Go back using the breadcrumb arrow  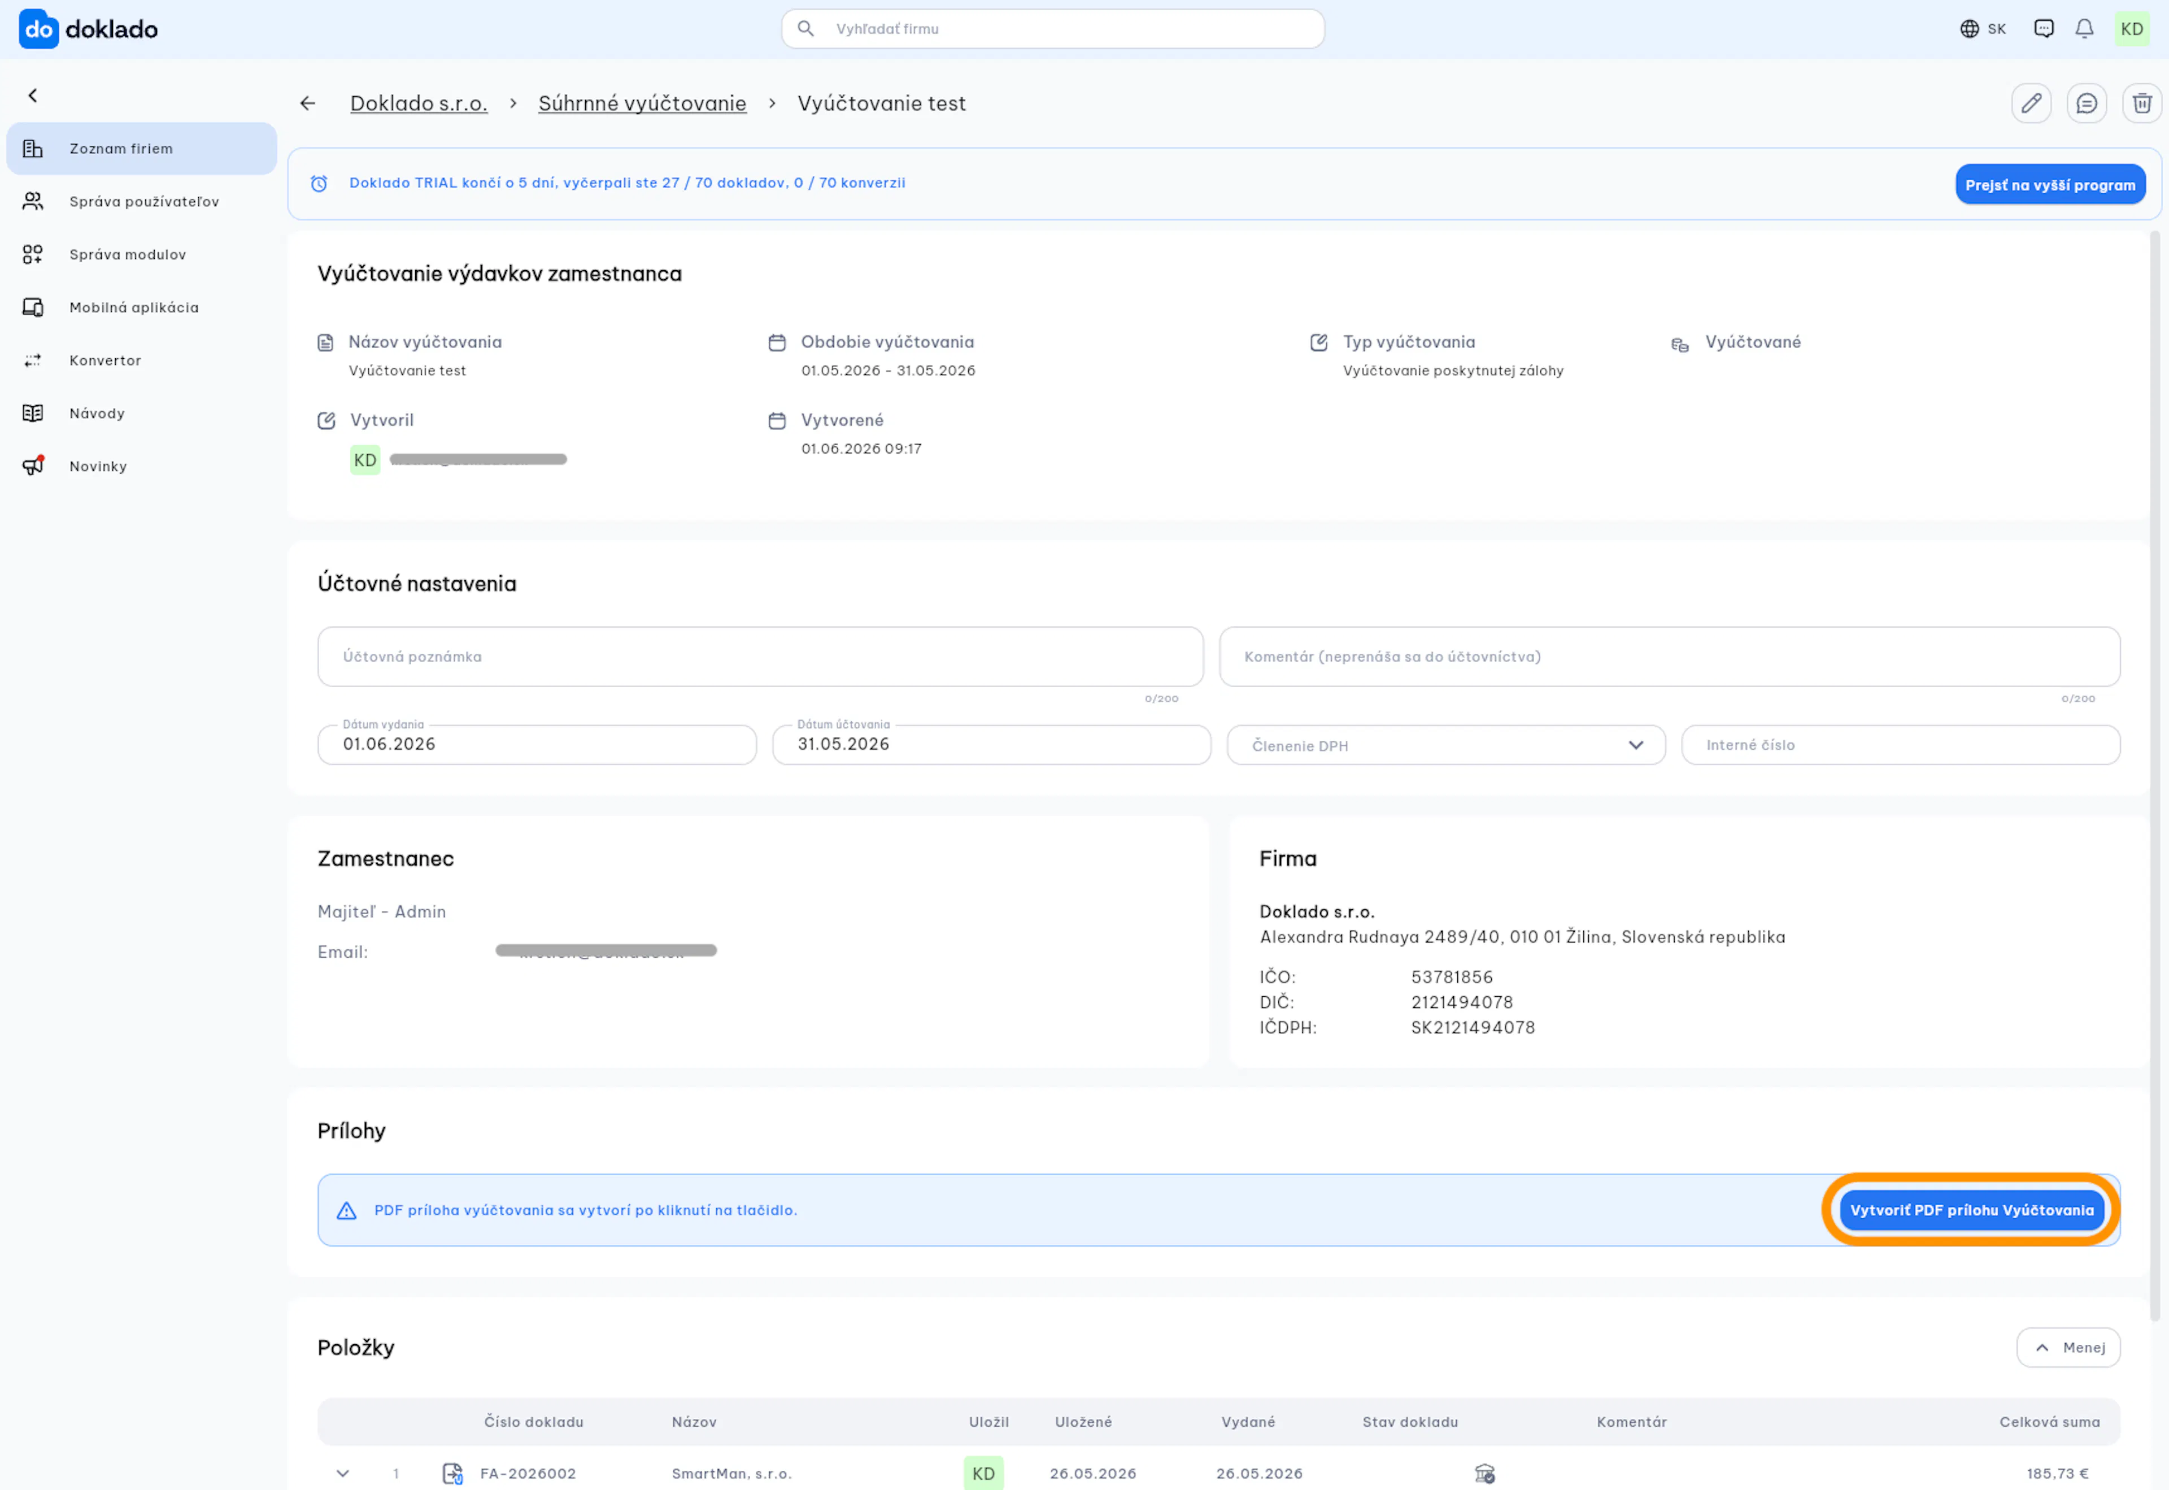[308, 103]
